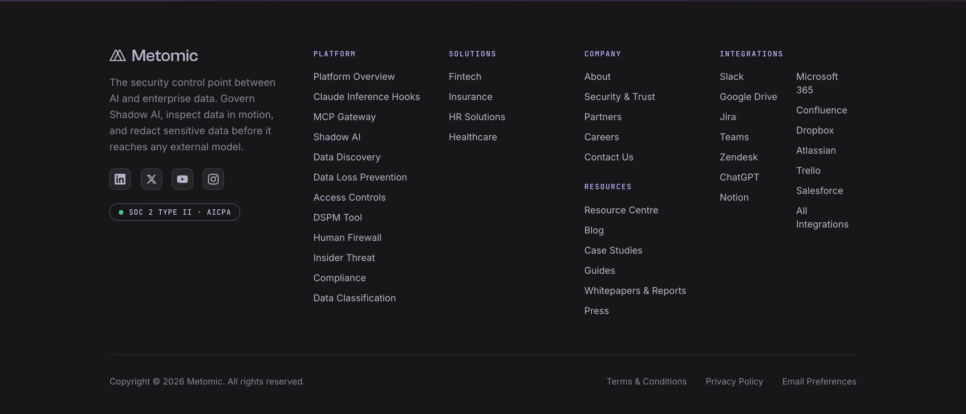The height and width of the screenshot is (414, 966).
Task: Open Data Discovery link
Action: pos(347,157)
